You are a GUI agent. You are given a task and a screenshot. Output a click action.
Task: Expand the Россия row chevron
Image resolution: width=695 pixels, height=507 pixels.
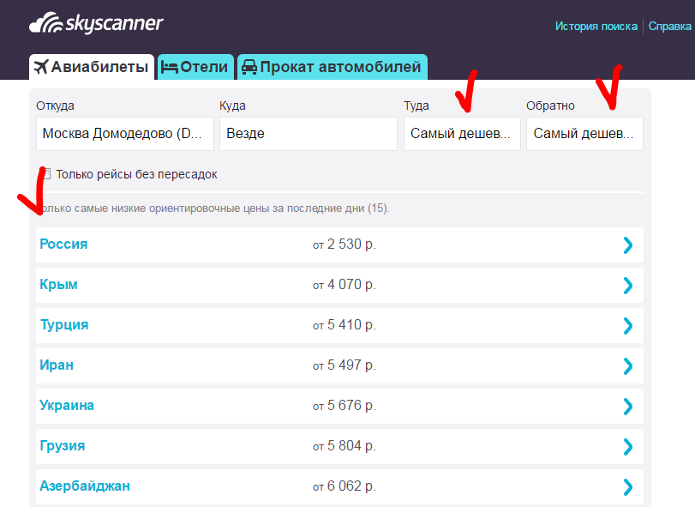click(628, 244)
